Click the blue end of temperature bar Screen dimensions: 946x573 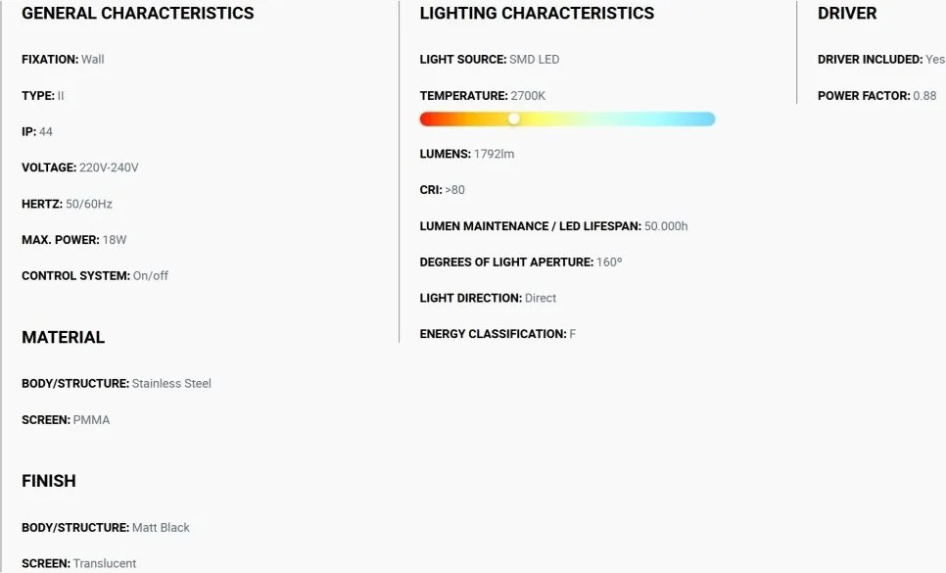pos(706,119)
